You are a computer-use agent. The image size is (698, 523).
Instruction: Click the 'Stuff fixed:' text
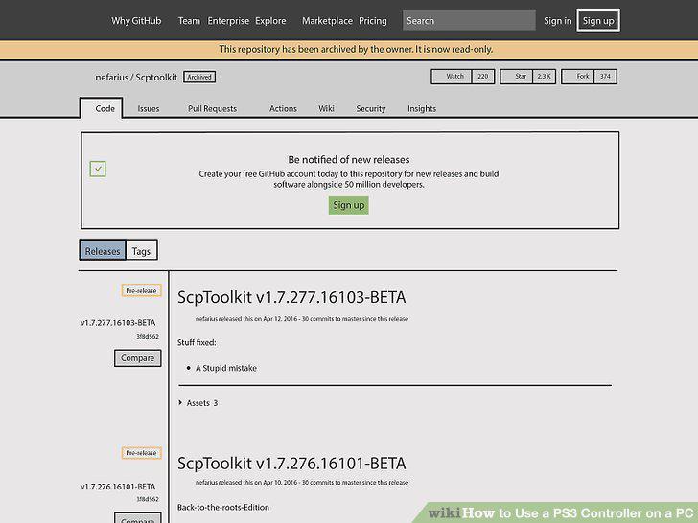point(197,343)
